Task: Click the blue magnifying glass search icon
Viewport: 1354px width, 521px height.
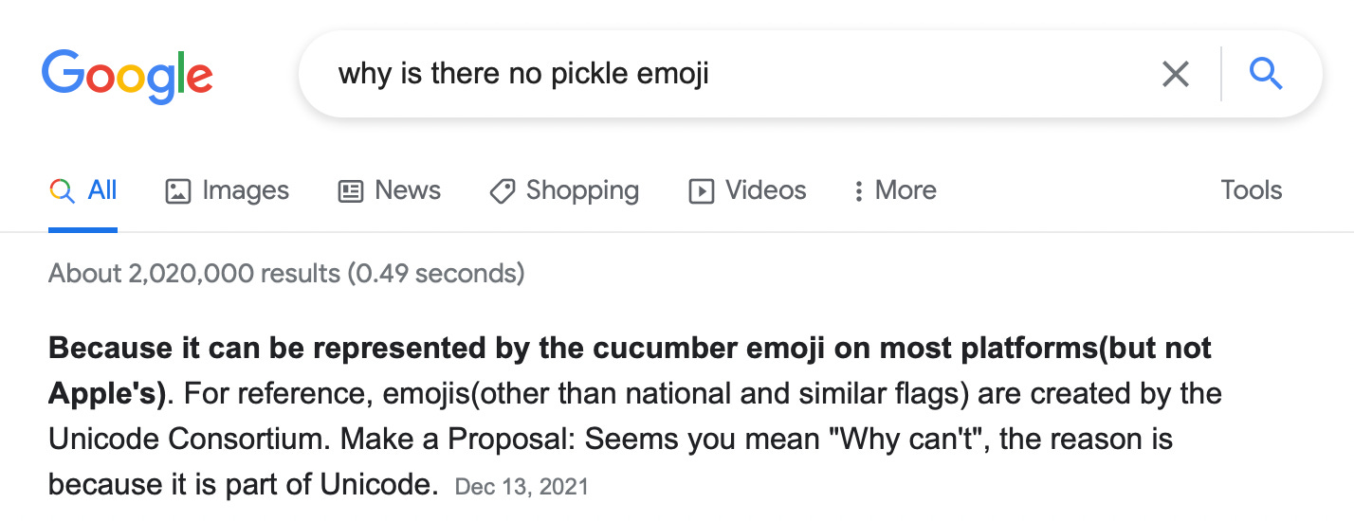Action: coord(1266,73)
